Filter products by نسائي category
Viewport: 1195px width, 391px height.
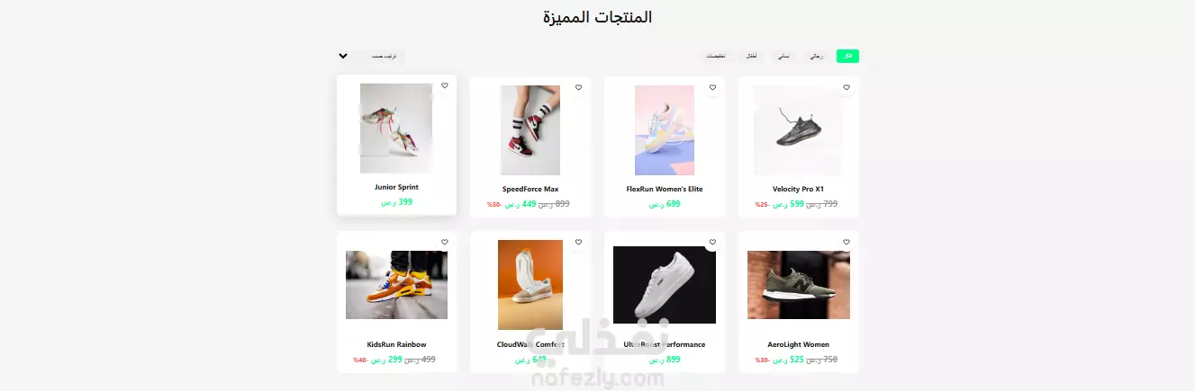(783, 56)
